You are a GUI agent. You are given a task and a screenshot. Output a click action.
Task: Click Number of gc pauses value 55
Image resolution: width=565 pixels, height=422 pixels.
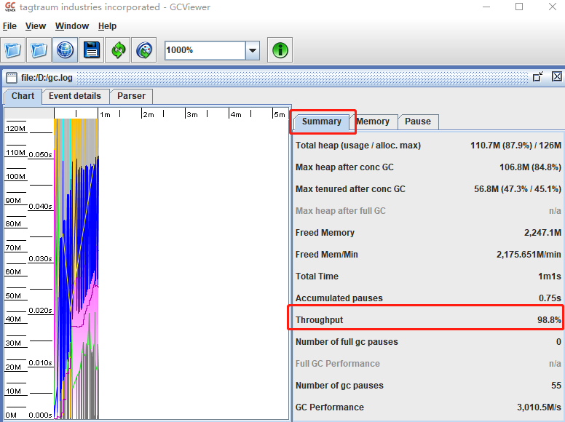[x=556, y=386]
